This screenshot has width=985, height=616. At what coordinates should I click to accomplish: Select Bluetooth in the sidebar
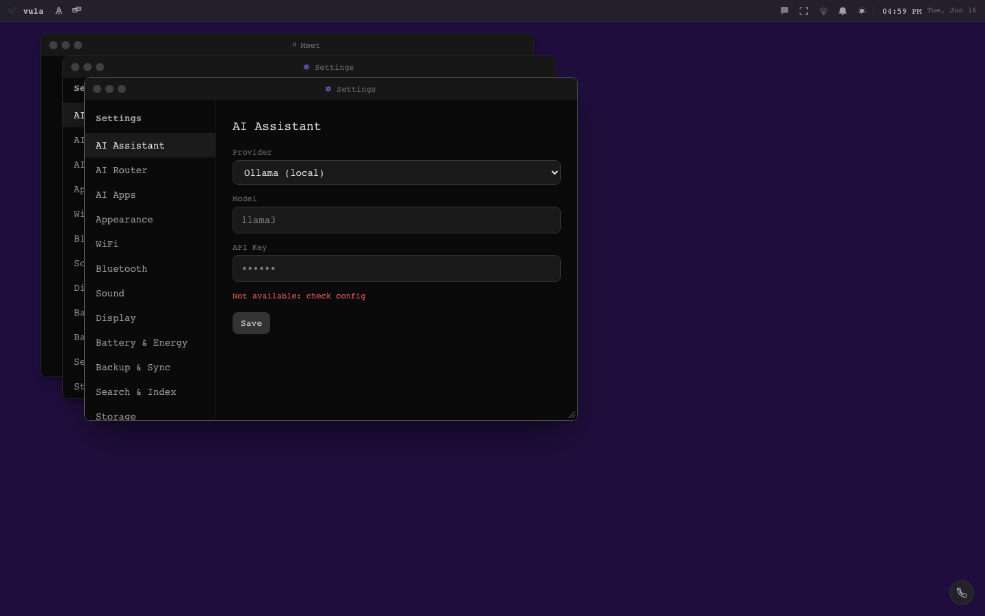click(150, 268)
